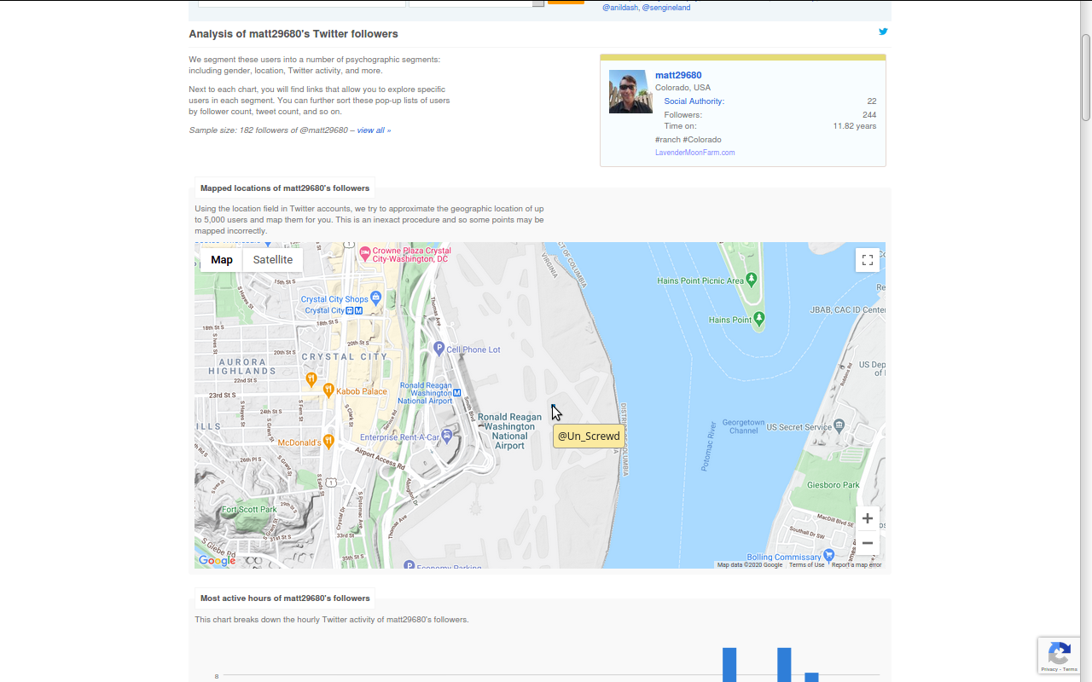Viewport: 1092px width, 682px height.
Task: Click matt29680's profile photo
Action: point(631,91)
